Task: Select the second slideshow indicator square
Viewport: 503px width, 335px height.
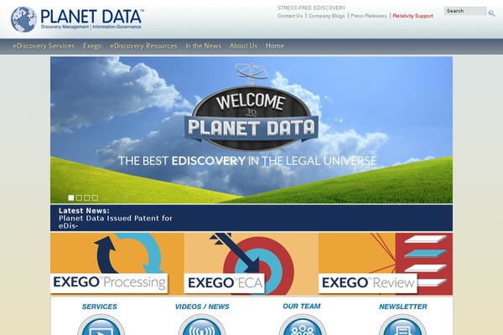Action: 79,198
